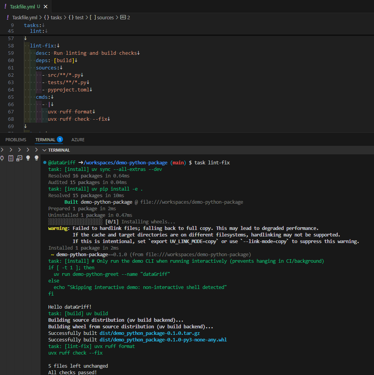This screenshot has width=374, height=375.
Task: Click the red 'main' branch name in the prompt
Action: pyautogui.click(x=178, y=163)
